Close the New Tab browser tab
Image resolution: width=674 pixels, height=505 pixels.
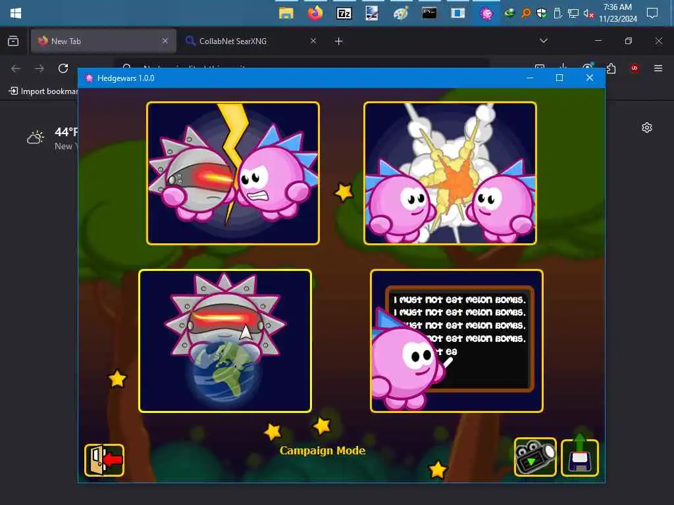[165, 41]
